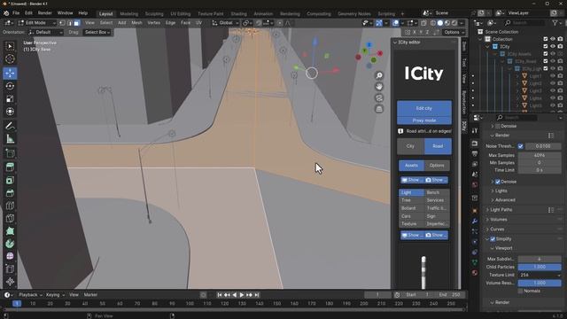The height and width of the screenshot is (319, 567).
Task: Toggle X-ray display in viewport header
Action: [x=423, y=23]
